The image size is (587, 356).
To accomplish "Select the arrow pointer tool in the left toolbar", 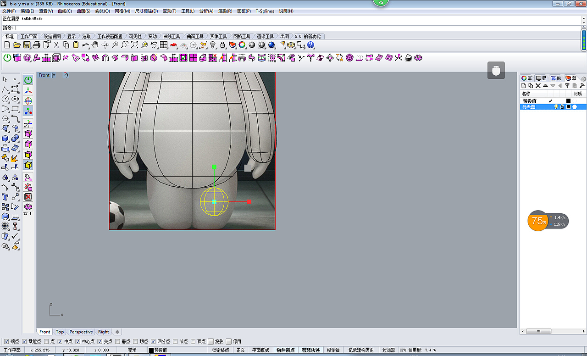I will point(5,79).
